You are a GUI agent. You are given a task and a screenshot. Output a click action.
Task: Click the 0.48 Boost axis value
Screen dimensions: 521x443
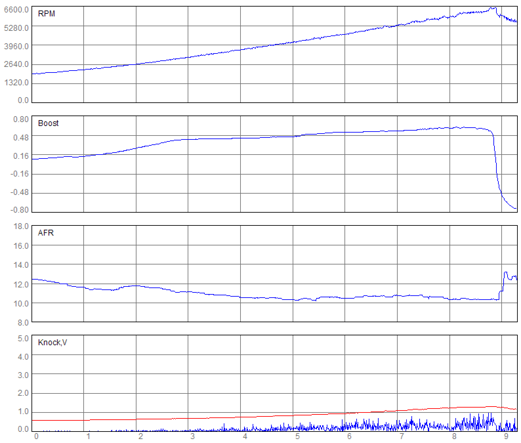21,138
